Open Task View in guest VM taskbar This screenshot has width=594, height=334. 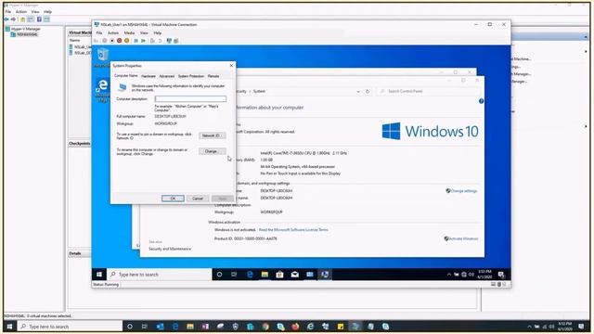coord(234,275)
